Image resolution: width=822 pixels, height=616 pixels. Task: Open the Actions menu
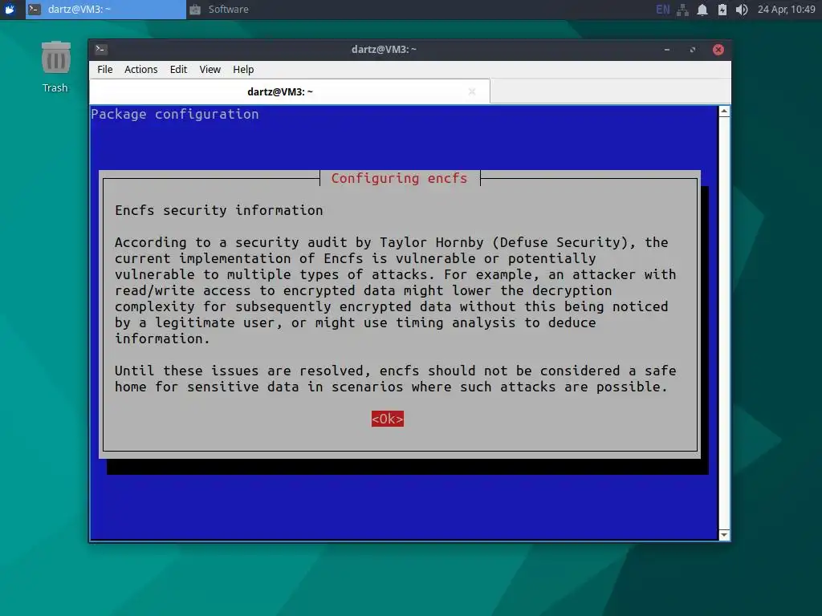pyautogui.click(x=141, y=69)
